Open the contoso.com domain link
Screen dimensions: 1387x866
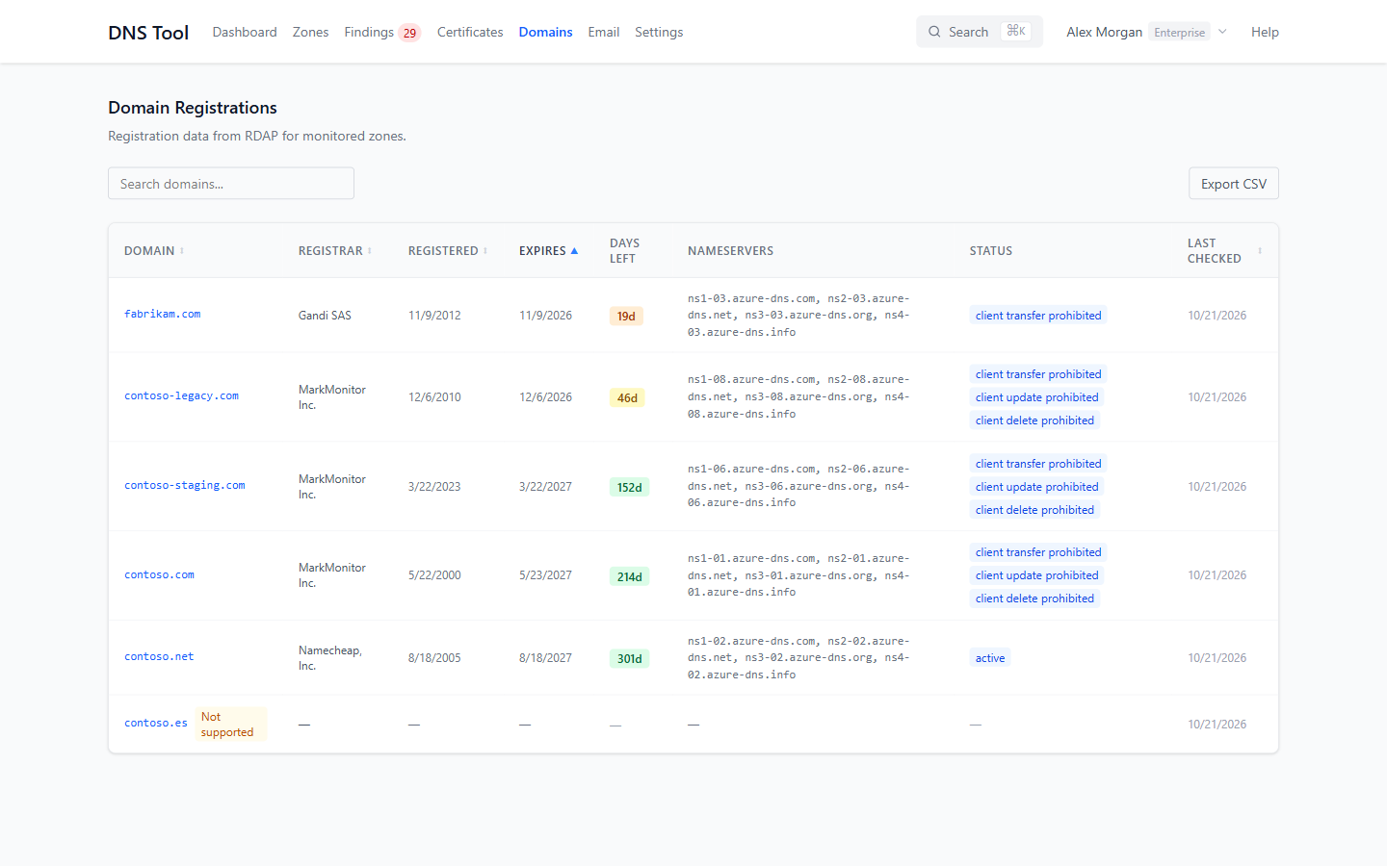click(x=159, y=574)
